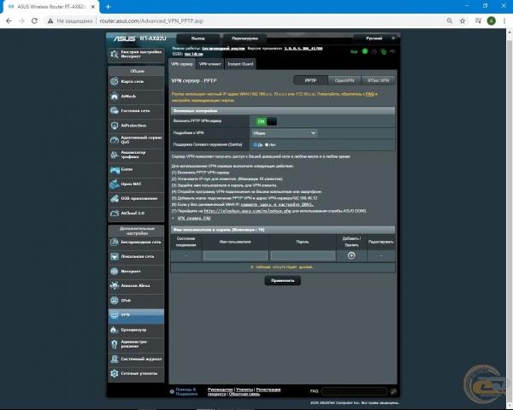Open the Chrome three-dot menu
This screenshot has width=513, height=410.
point(504,20)
